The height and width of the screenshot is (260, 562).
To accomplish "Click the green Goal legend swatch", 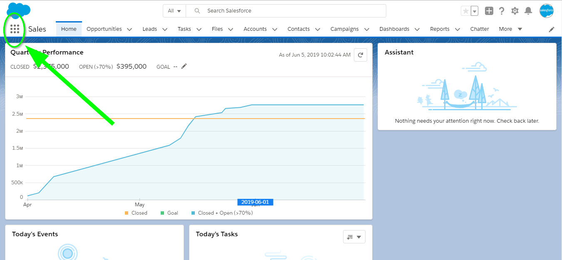I will pyautogui.click(x=162, y=213).
